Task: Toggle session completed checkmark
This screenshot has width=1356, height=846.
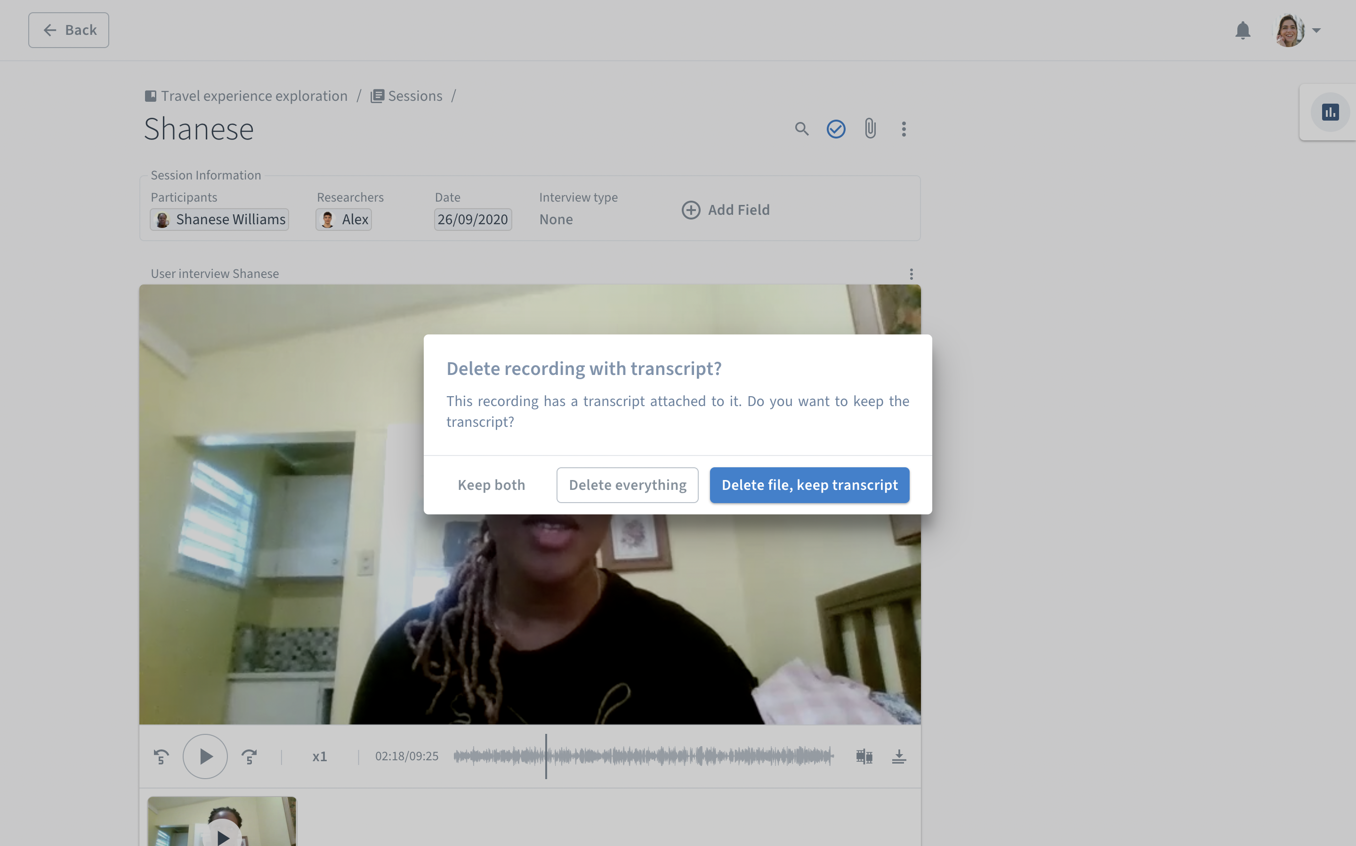Action: [x=835, y=129]
